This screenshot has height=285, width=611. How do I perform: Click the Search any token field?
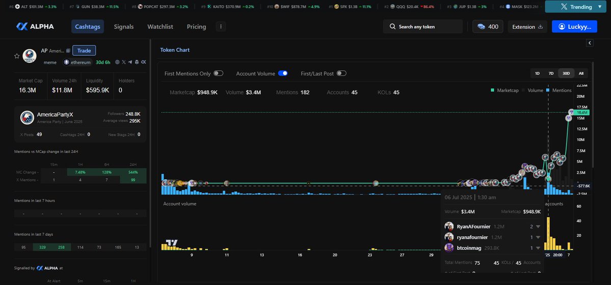423,26
